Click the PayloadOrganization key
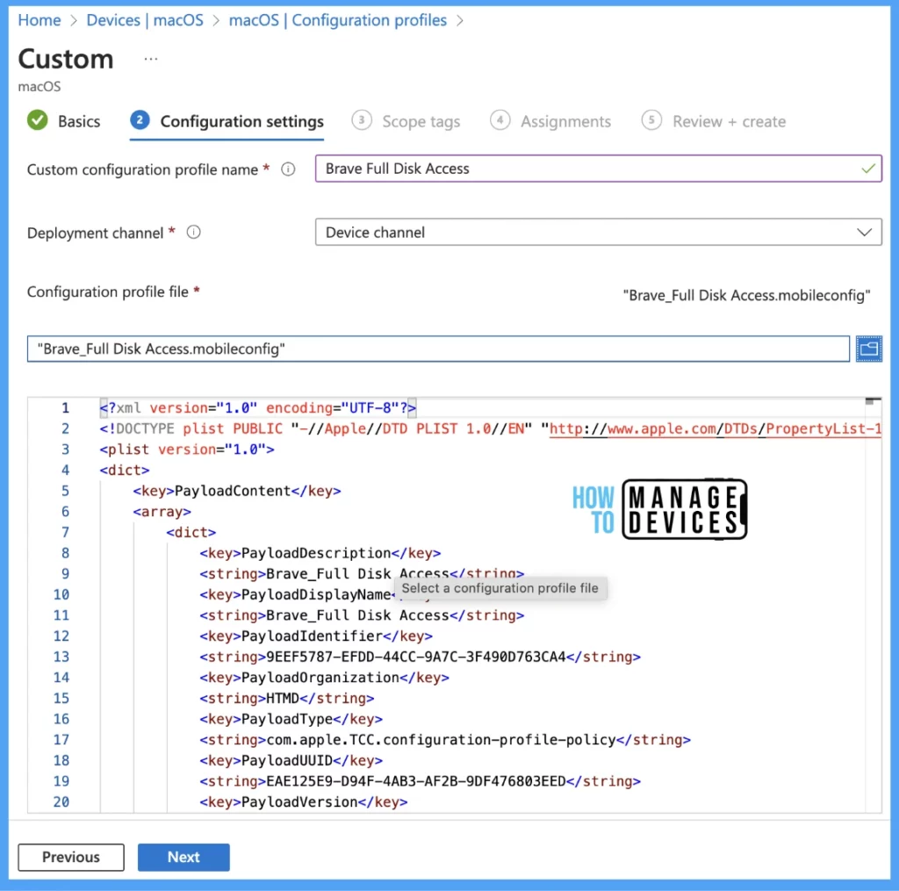This screenshot has width=899, height=891. click(325, 677)
